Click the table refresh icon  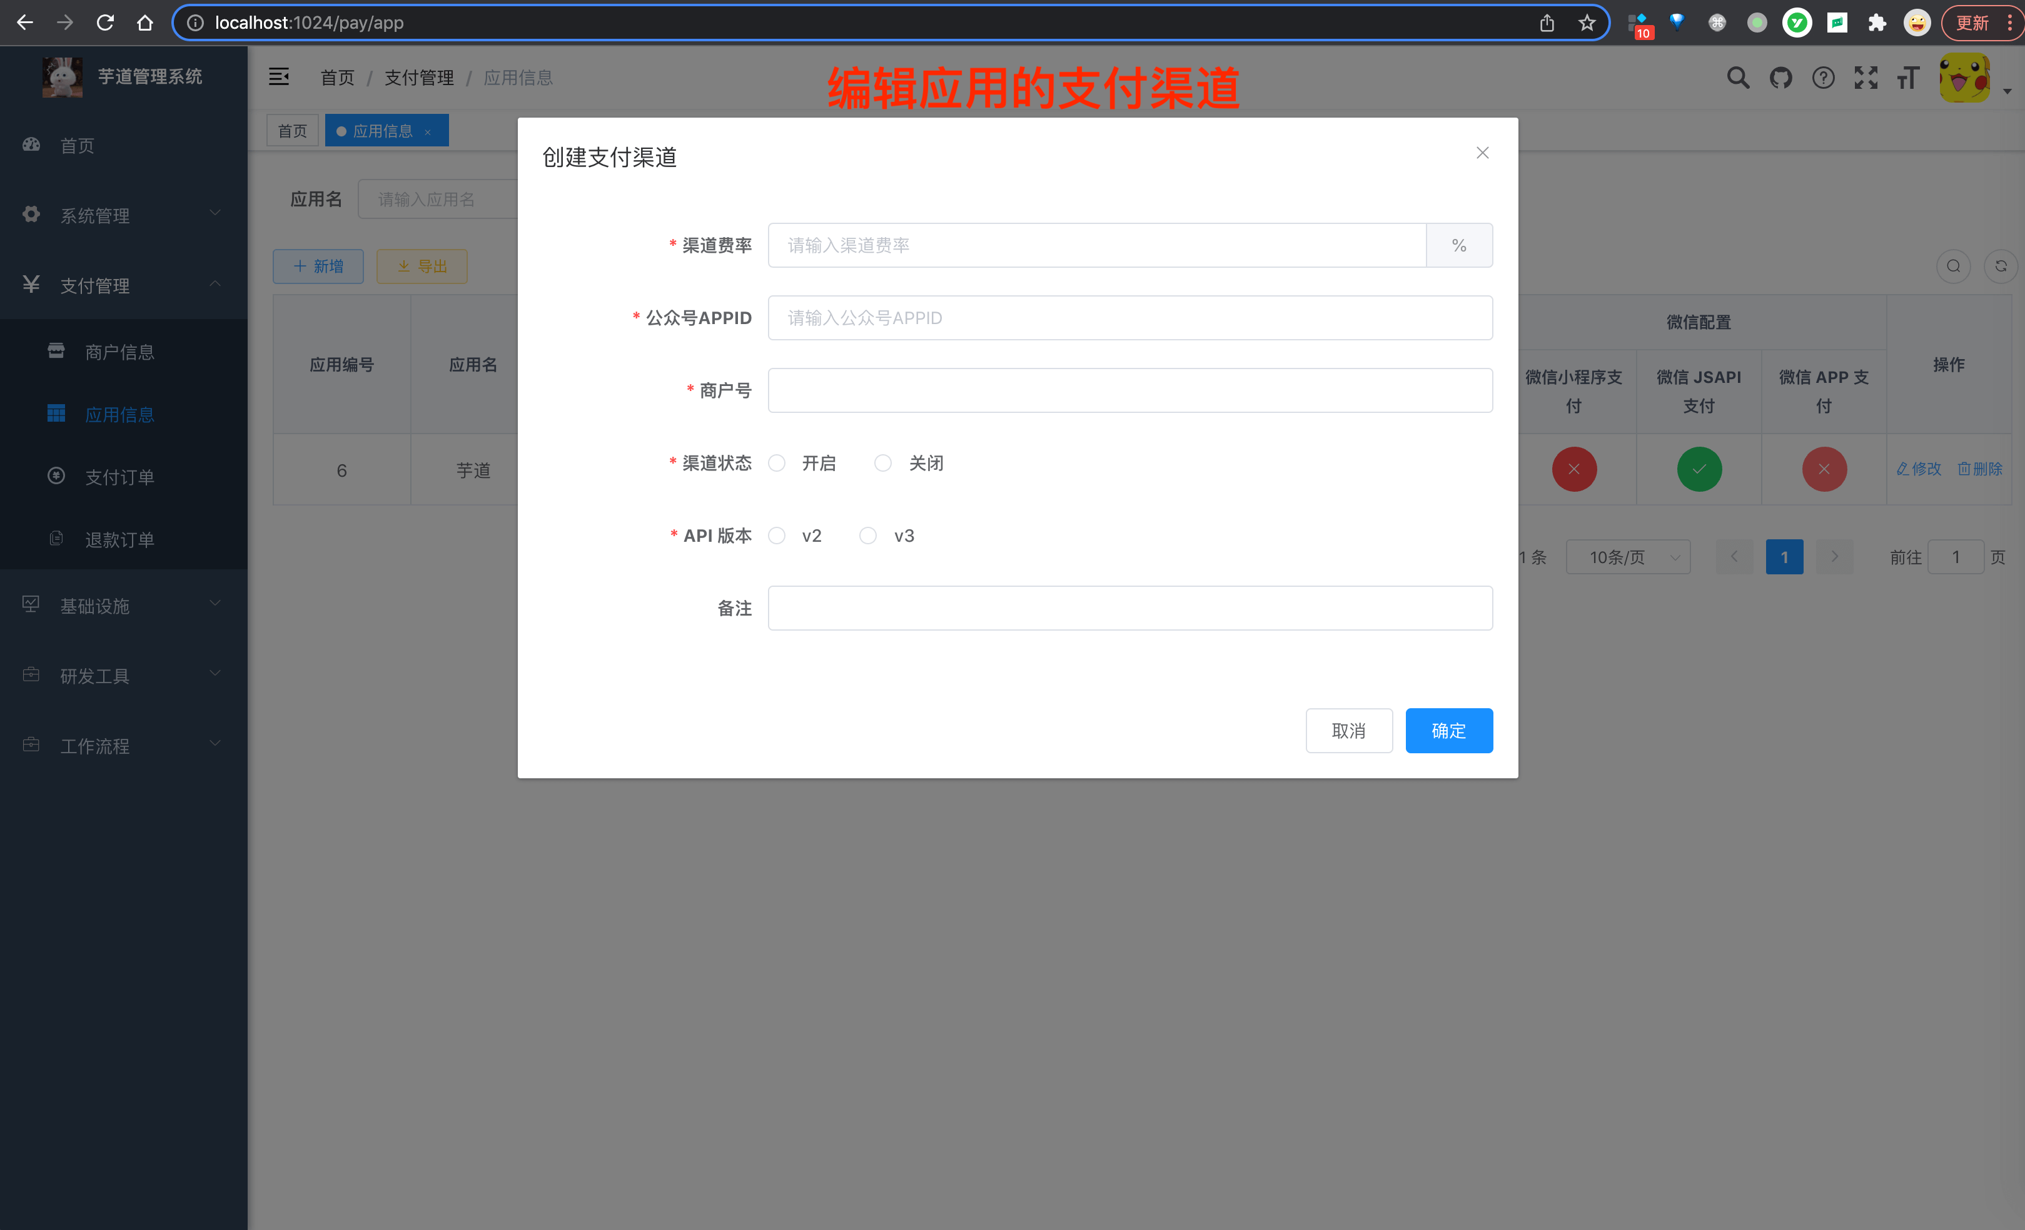point(2002,265)
